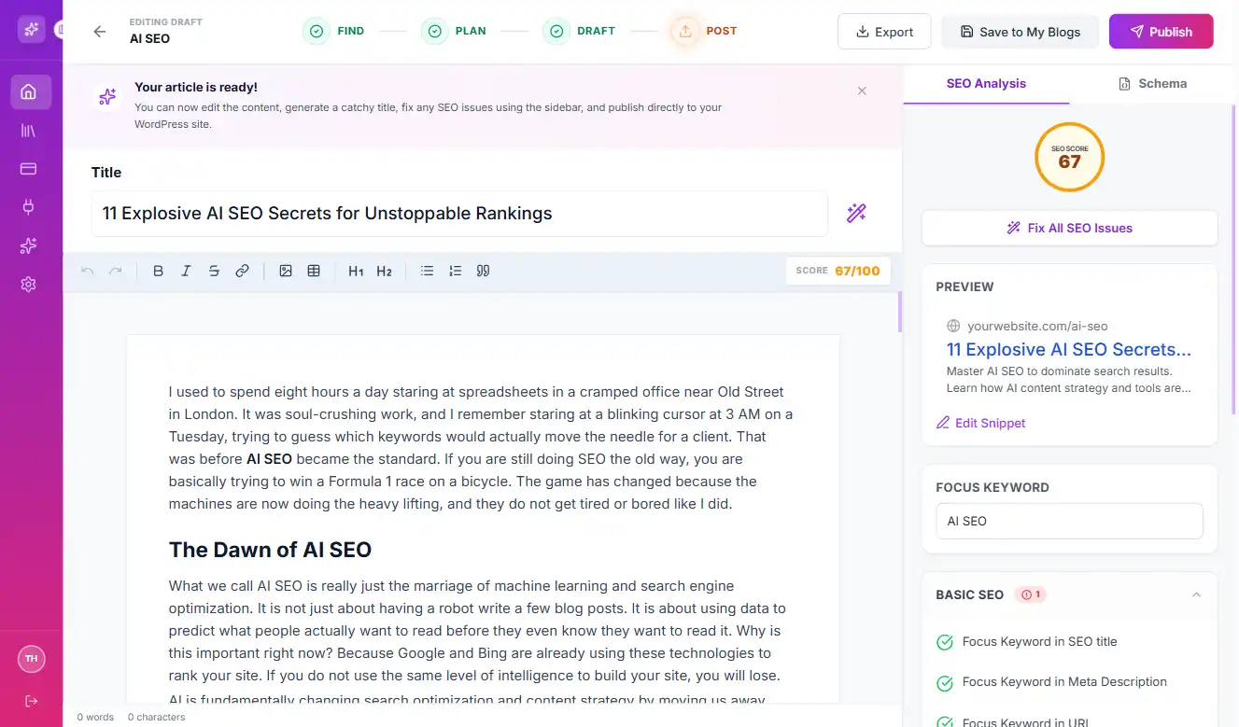Insert a blockquote

(x=483, y=271)
